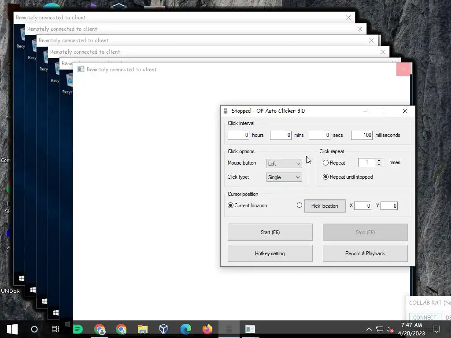Click the Pick location button
Screen dimensions: 451x338
pyautogui.click(x=325, y=206)
